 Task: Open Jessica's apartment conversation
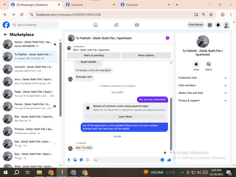[29, 44]
